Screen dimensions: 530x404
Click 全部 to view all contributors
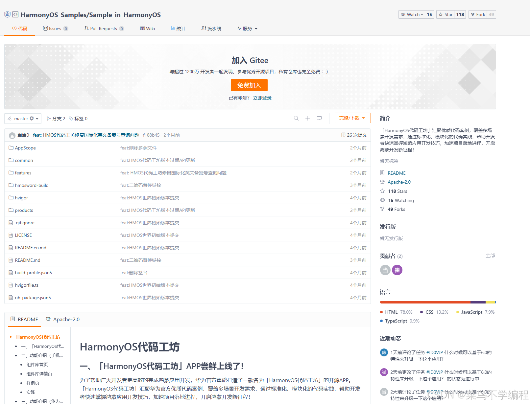click(x=490, y=256)
